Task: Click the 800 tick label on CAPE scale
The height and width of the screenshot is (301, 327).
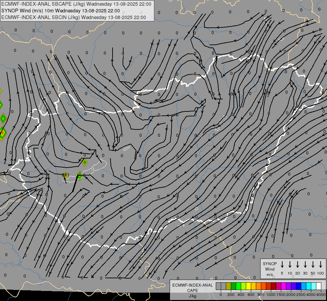Action: [x=261, y=295]
